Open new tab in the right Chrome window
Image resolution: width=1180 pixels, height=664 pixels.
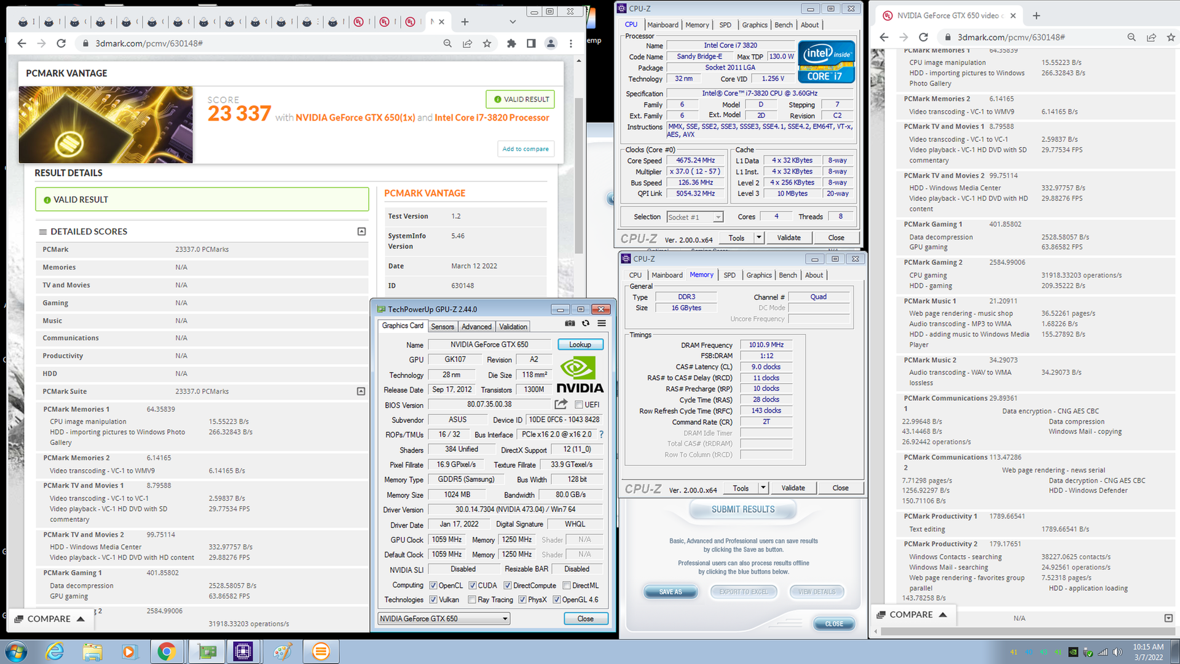pyautogui.click(x=1036, y=15)
